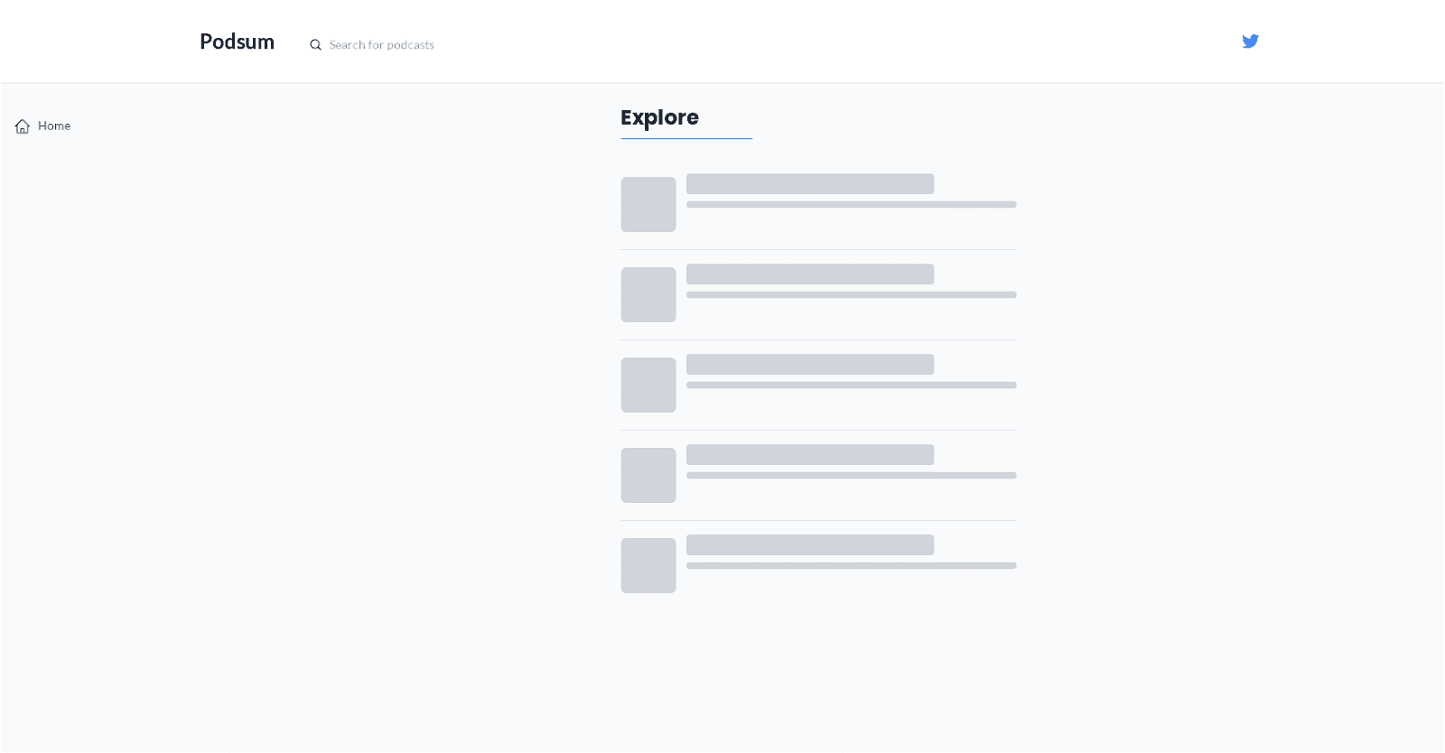The image size is (1445, 753).
Task: Click the second loading podcast title bar
Action: point(810,274)
